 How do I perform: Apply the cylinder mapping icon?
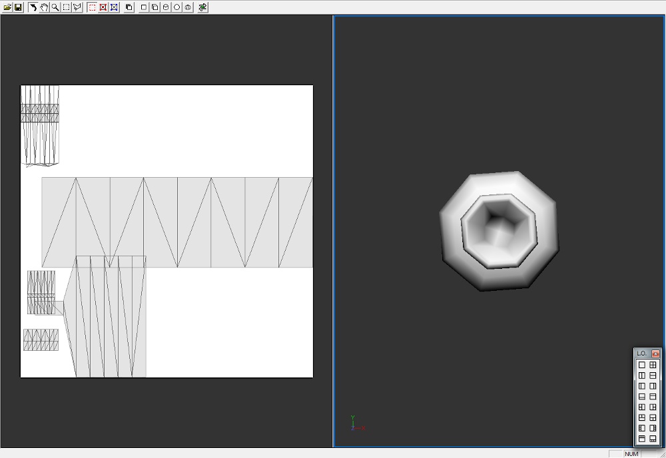point(166,7)
